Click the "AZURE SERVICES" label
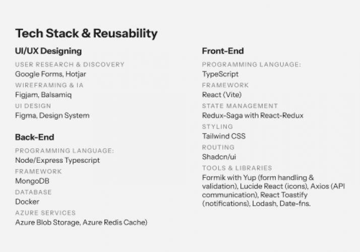This screenshot has width=360, height=252. [x=45, y=213]
